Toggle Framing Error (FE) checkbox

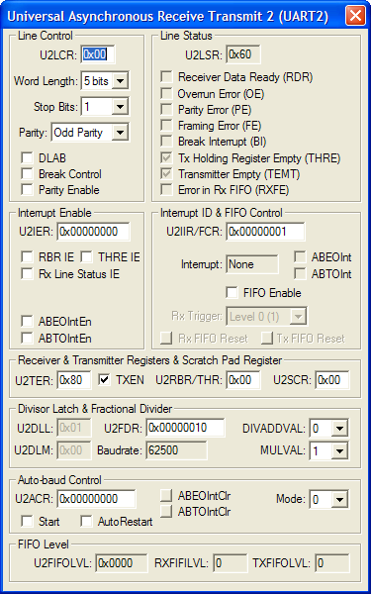pyautogui.click(x=166, y=126)
